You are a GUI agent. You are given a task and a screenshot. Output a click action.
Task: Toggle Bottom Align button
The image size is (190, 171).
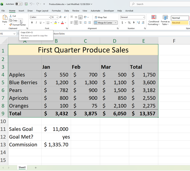pyautogui.click(x=80, y=17)
